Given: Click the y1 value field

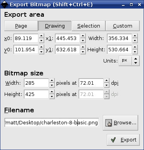Looking at the screenshot, I should click(x=68, y=50).
